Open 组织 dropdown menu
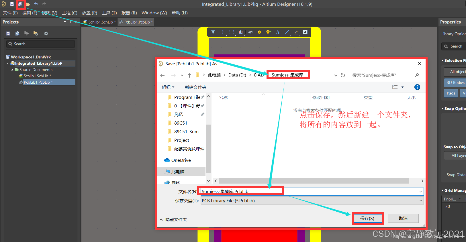The height and width of the screenshot is (242, 466). [168, 87]
